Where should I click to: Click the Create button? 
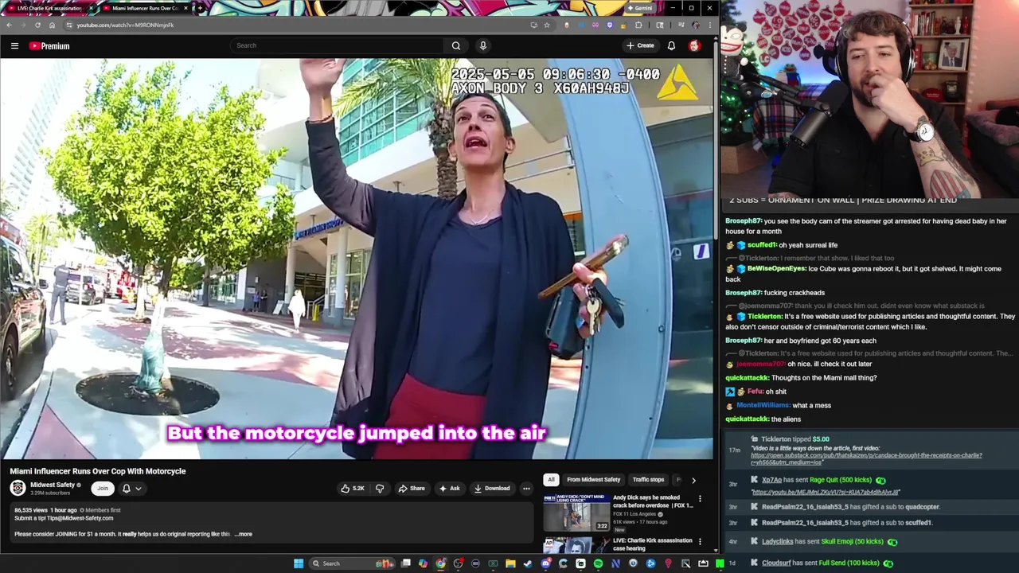point(640,45)
